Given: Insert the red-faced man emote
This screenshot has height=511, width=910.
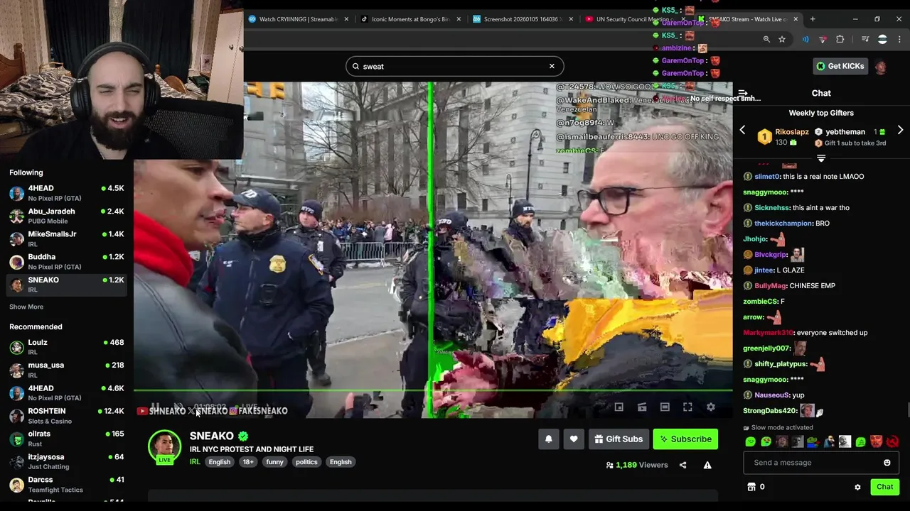Looking at the screenshot, I should (x=877, y=441).
